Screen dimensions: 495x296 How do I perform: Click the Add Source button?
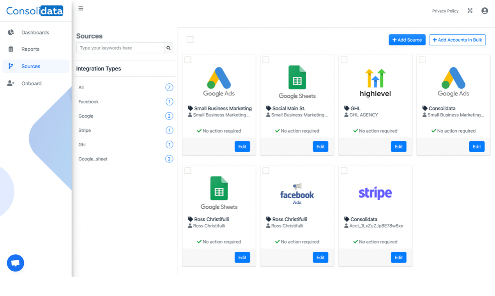(x=407, y=40)
